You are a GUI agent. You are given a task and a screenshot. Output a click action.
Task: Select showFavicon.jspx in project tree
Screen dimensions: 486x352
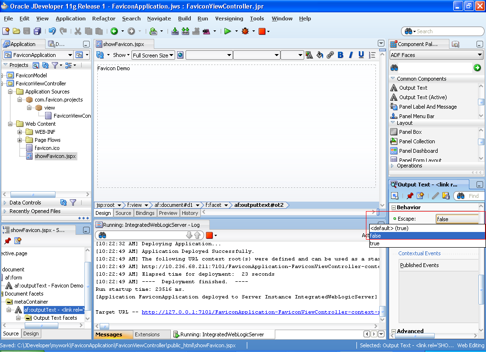[x=55, y=156]
